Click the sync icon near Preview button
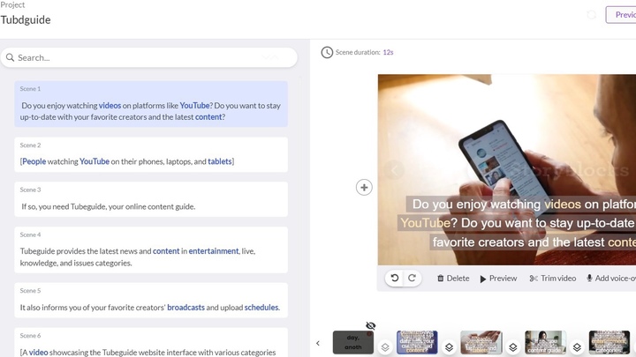The width and height of the screenshot is (636, 357). click(x=591, y=15)
